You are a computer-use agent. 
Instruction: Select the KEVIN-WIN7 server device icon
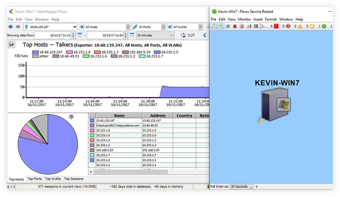tap(275, 105)
